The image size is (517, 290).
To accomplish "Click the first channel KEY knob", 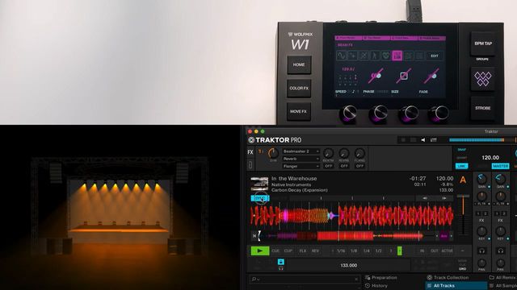I will coord(481,231).
